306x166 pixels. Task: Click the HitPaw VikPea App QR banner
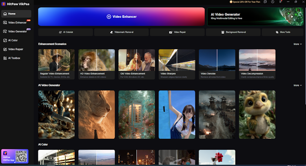(15, 156)
